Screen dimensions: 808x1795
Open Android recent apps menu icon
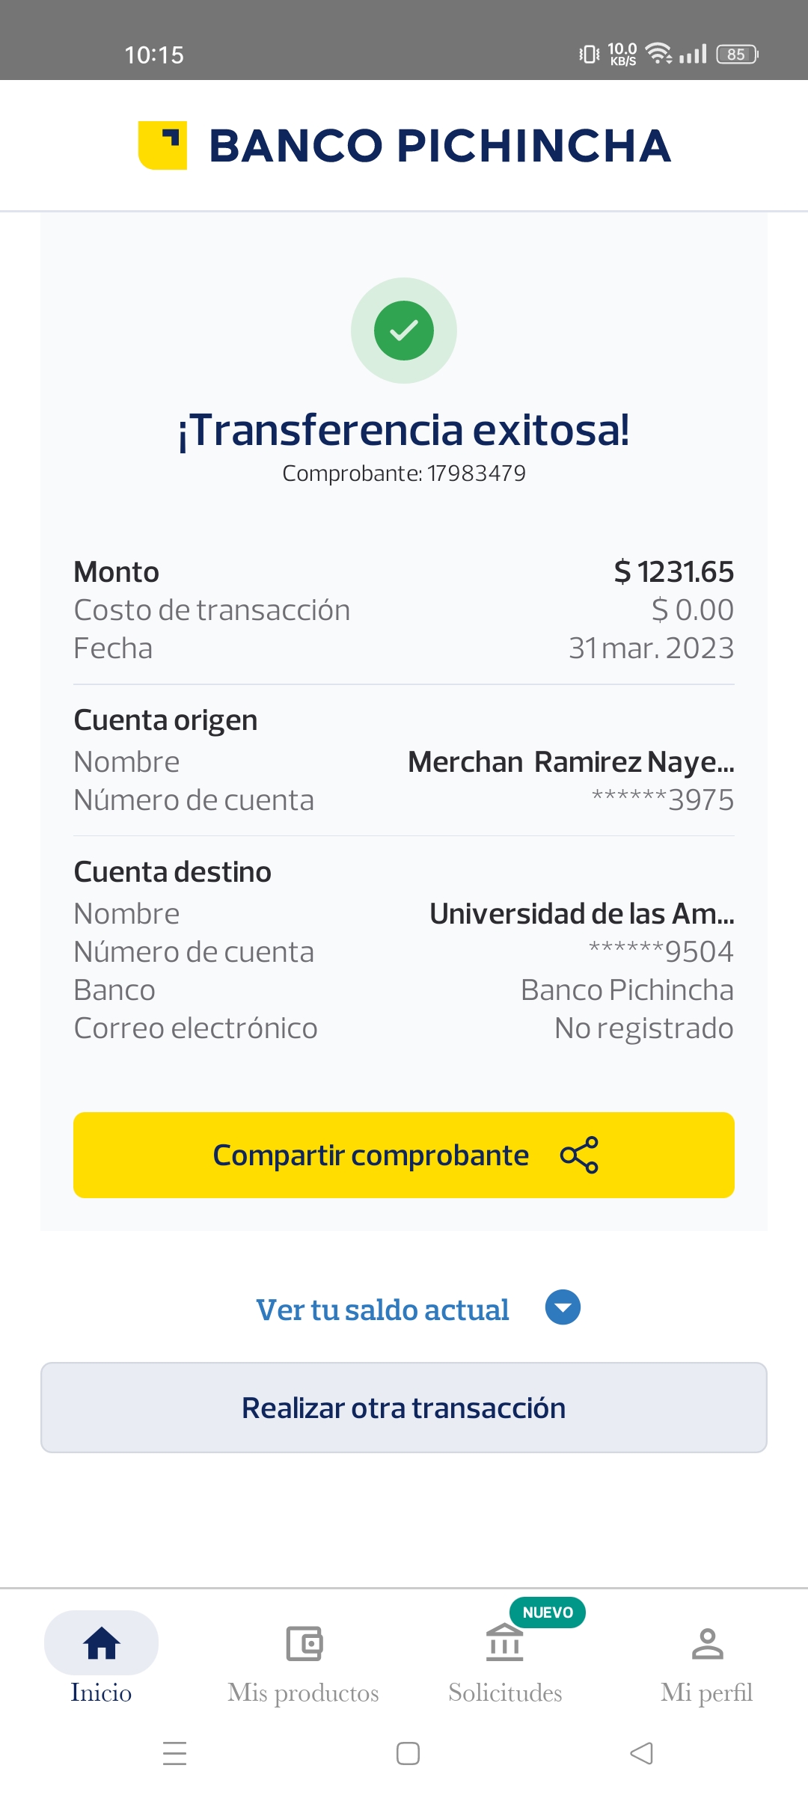tap(175, 1753)
